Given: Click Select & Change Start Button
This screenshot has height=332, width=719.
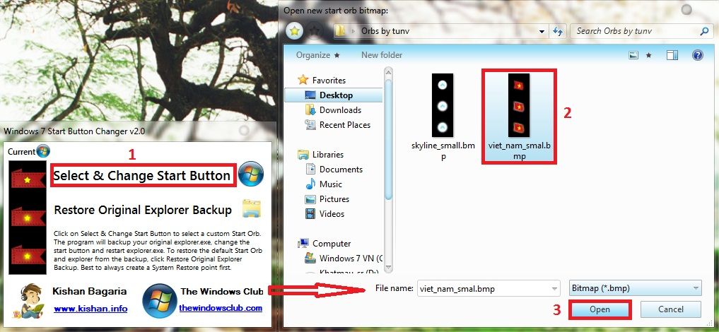Looking at the screenshot, I should point(142,175).
